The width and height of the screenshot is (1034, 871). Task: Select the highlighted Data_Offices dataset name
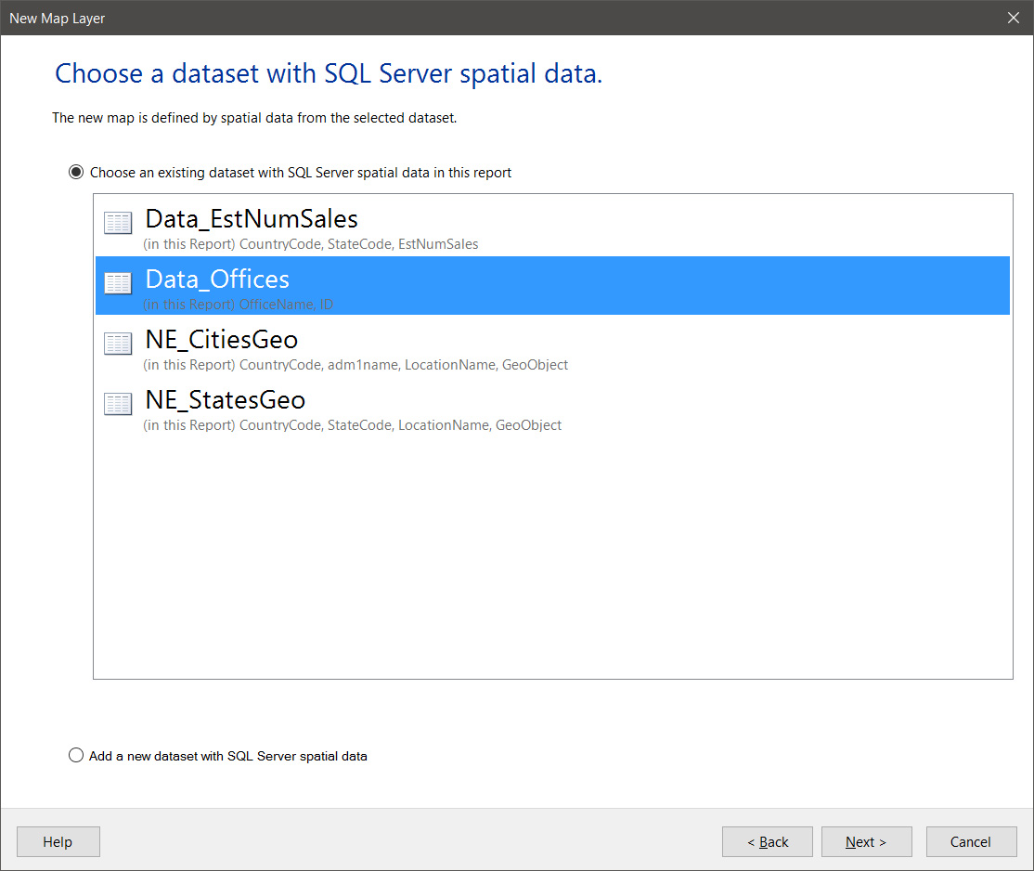coord(217,279)
